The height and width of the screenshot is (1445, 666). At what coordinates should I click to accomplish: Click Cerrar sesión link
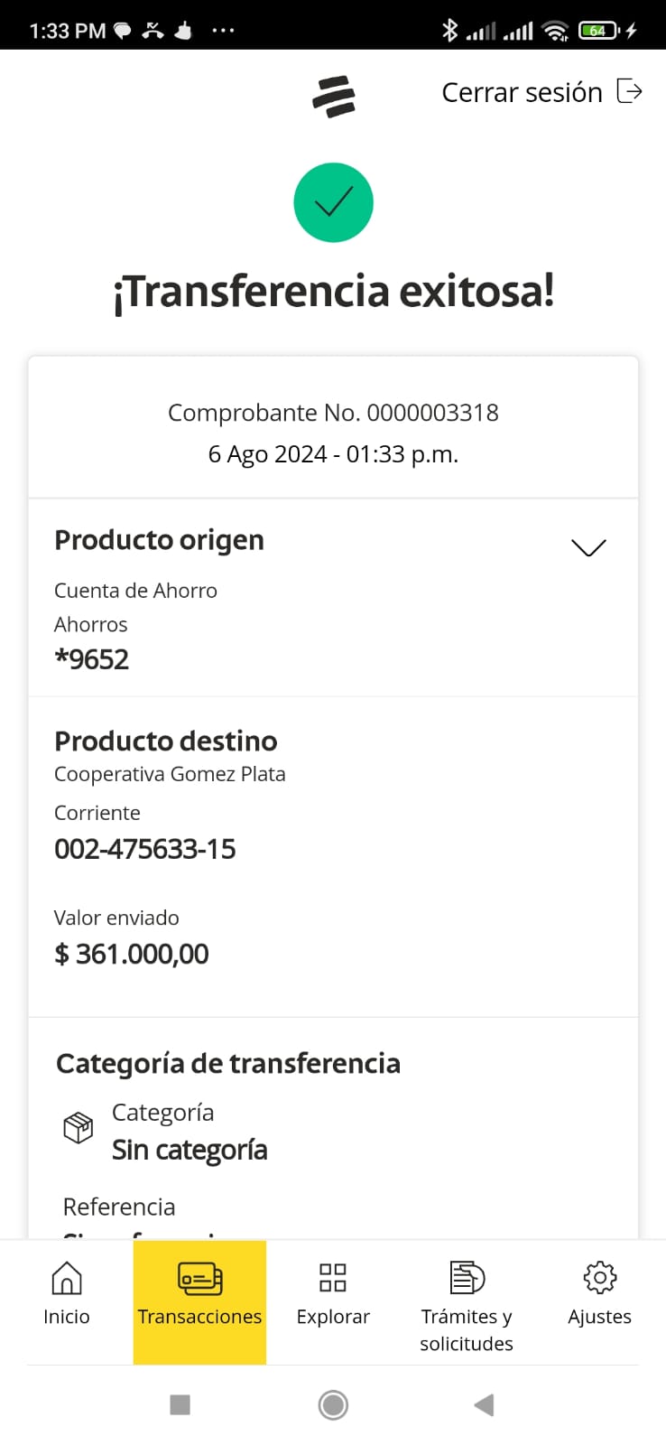tap(522, 92)
